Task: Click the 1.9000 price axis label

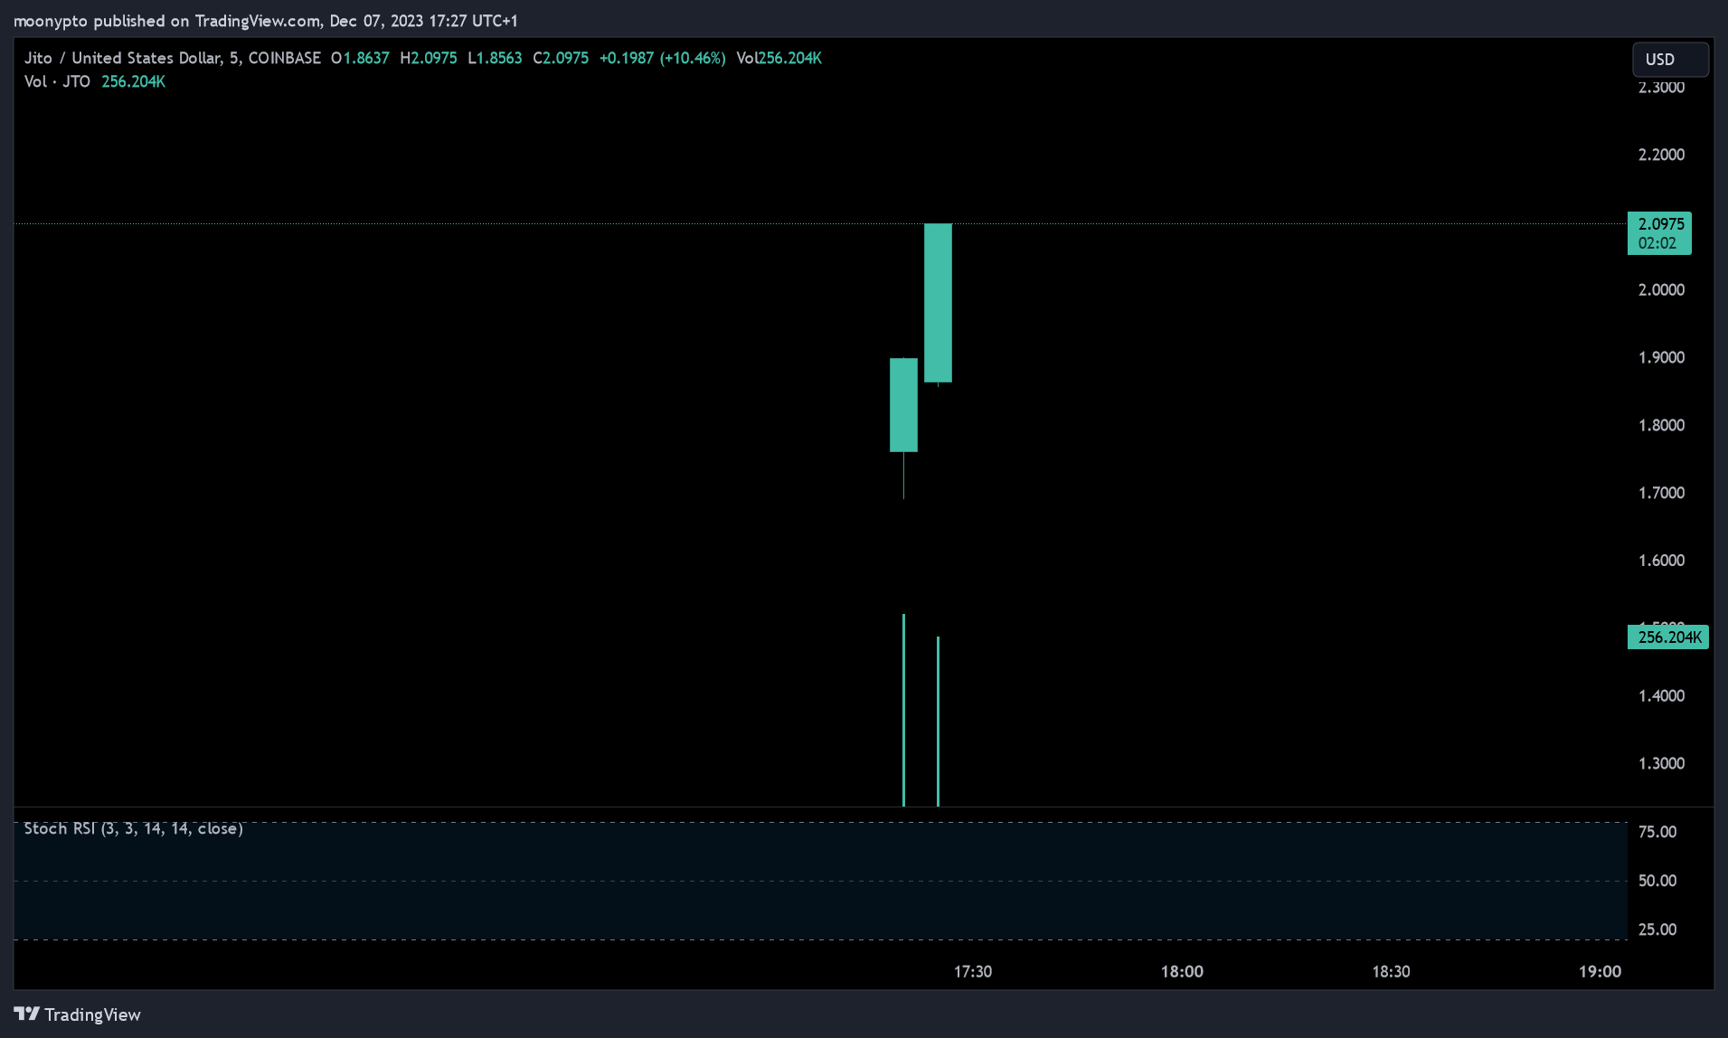Action: point(1661,358)
